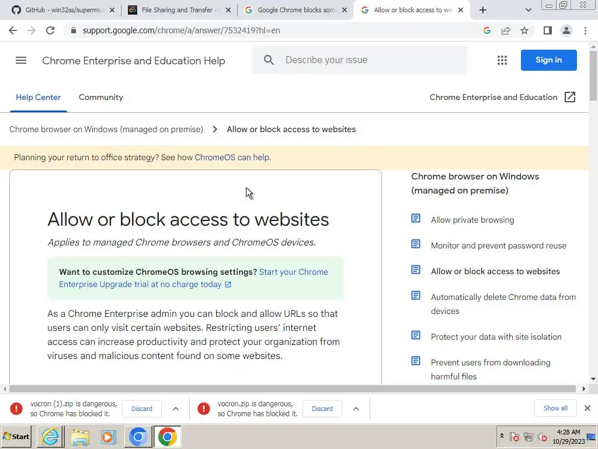Screen dimensions: 598x449
Task: Click the forward navigation arrow
Action: point(32,30)
